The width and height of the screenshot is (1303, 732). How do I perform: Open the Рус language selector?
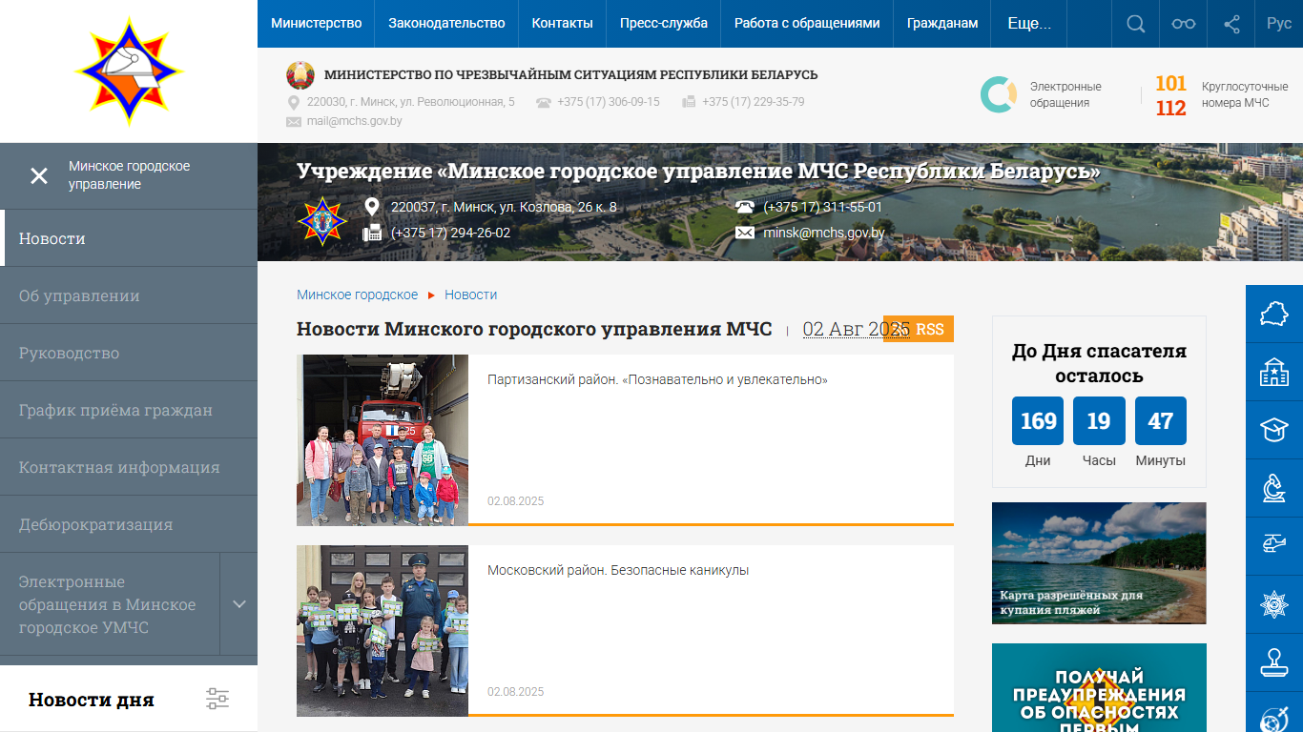click(x=1279, y=24)
